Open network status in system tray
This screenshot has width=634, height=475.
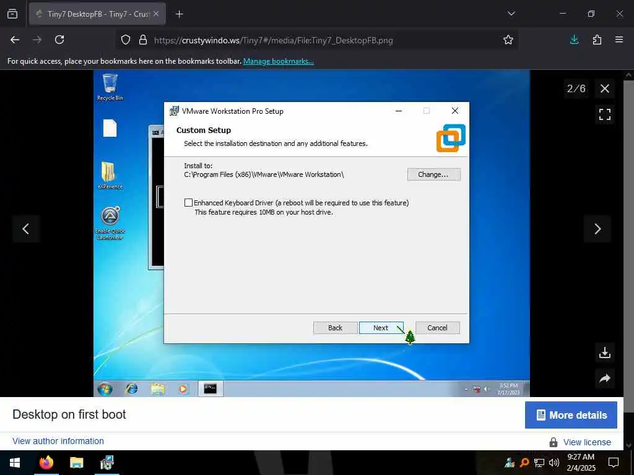[x=539, y=463]
